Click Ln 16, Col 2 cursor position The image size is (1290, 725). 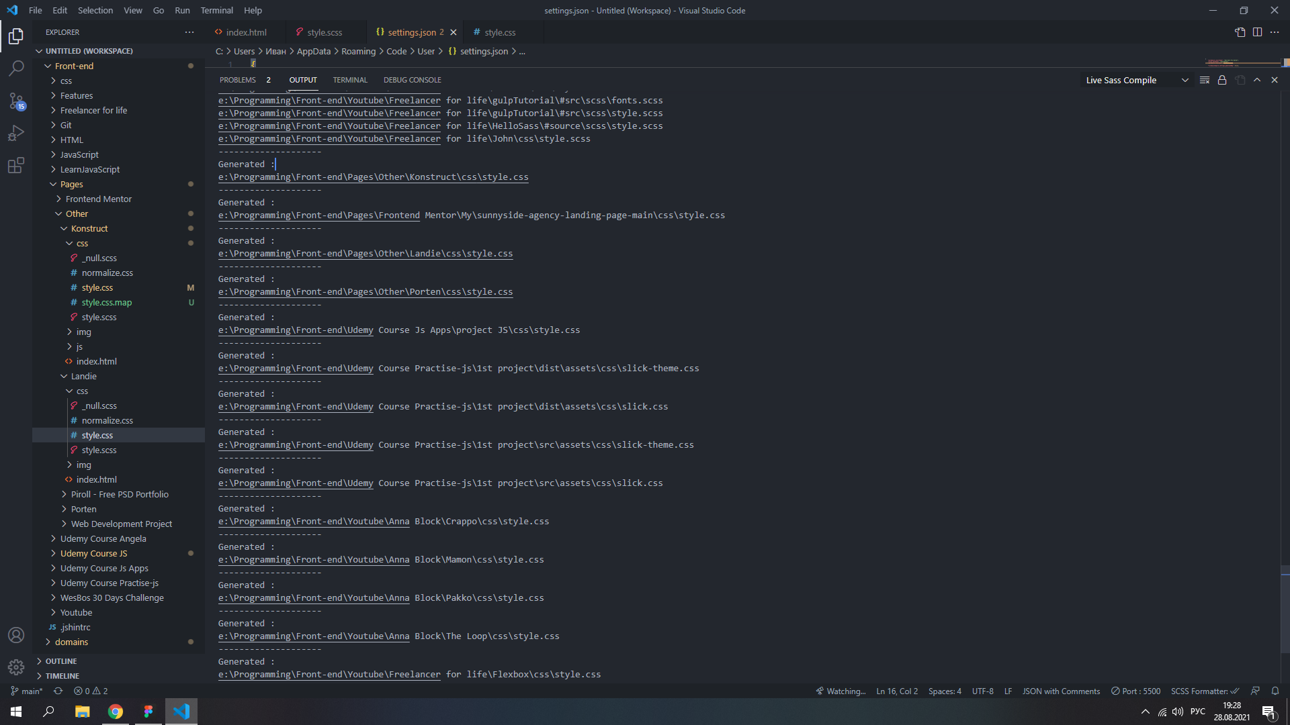pos(897,691)
